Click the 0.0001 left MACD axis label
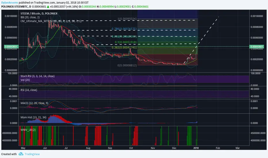The width and height of the screenshot is (268, 158). (13, 101)
